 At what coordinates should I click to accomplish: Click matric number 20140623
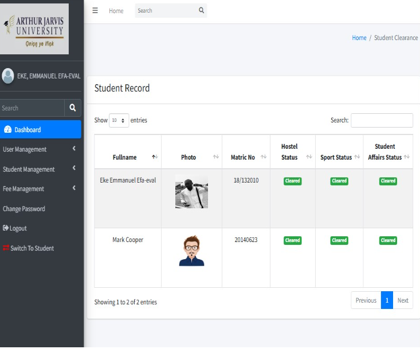(246, 240)
